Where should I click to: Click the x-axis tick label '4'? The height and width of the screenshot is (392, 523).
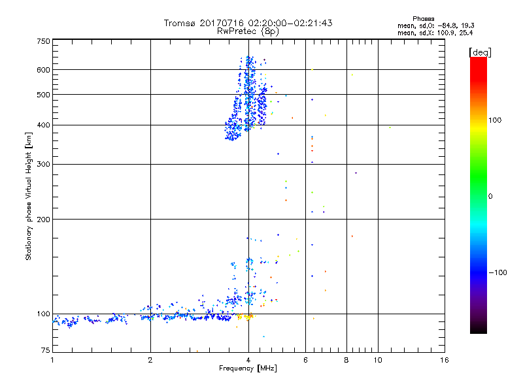(248, 360)
